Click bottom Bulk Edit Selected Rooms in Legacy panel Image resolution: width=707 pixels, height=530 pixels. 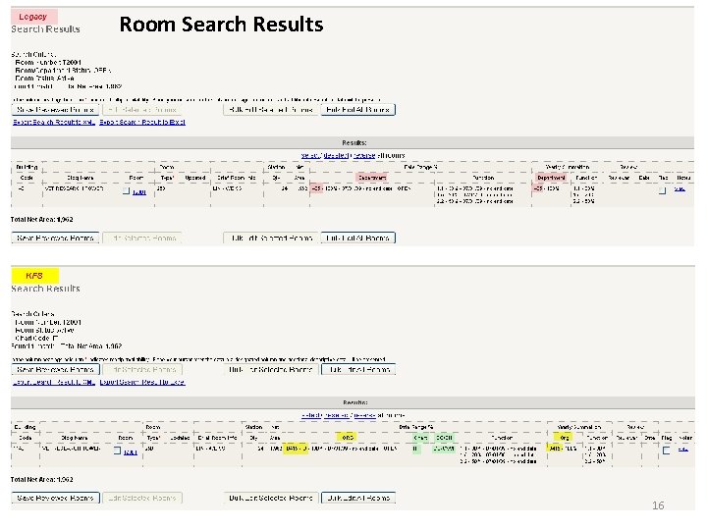271,238
